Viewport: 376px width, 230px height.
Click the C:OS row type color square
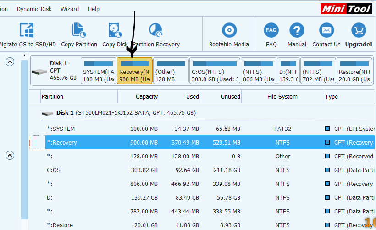327,170
